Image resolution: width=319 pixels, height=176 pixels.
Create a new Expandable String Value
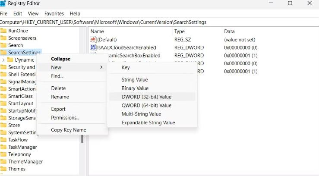click(x=152, y=123)
